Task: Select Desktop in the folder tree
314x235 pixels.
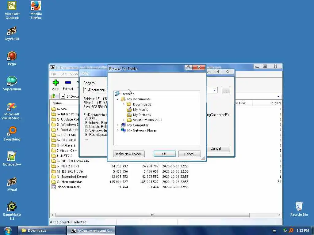Action: [x=128, y=94]
